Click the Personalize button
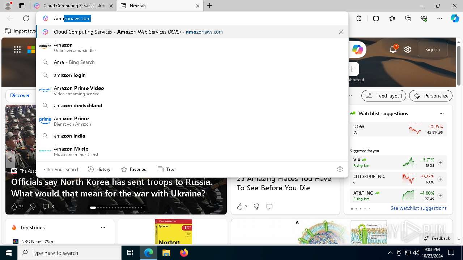This screenshot has width=463, height=260. [431, 96]
